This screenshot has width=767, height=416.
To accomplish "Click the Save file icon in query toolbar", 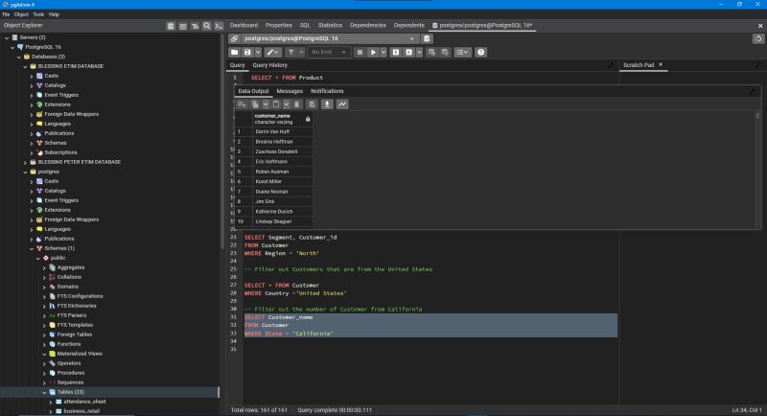I will (247, 52).
